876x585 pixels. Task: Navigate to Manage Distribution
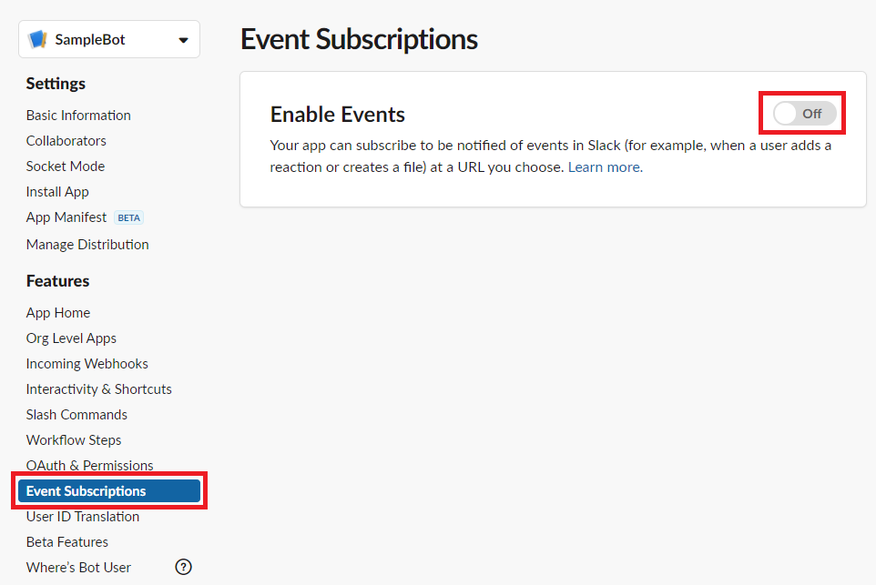coord(87,245)
